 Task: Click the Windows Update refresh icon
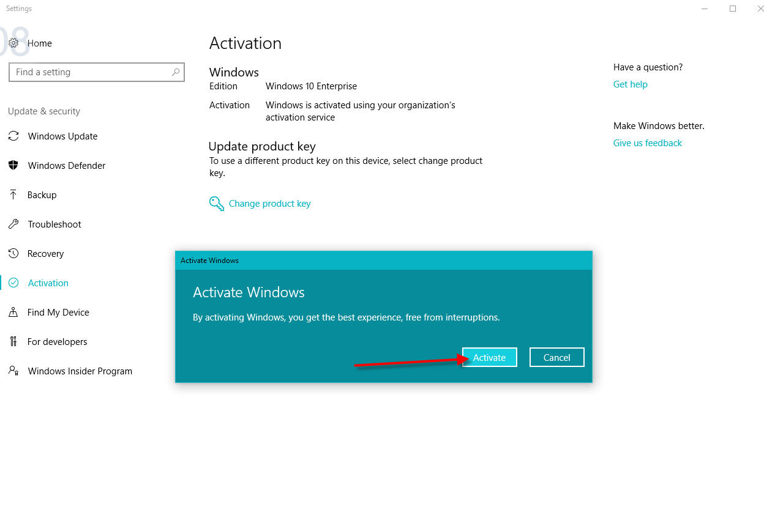click(x=13, y=136)
